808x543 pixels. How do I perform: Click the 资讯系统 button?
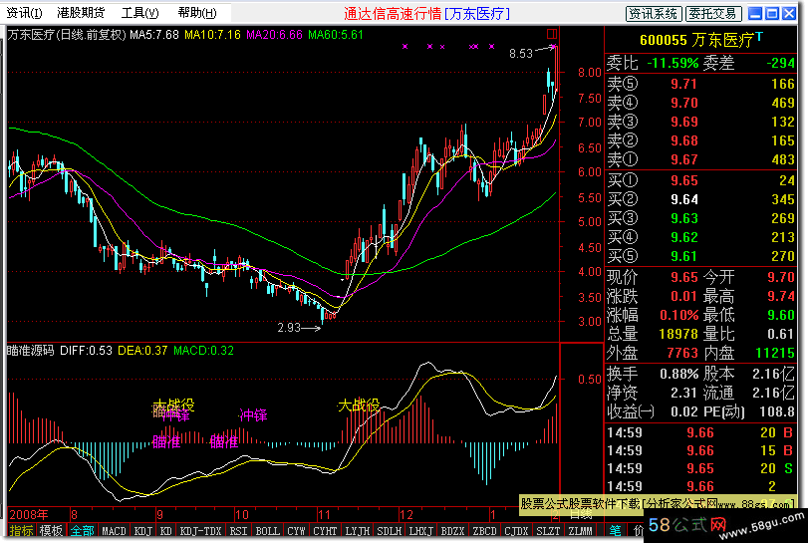click(x=654, y=13)
